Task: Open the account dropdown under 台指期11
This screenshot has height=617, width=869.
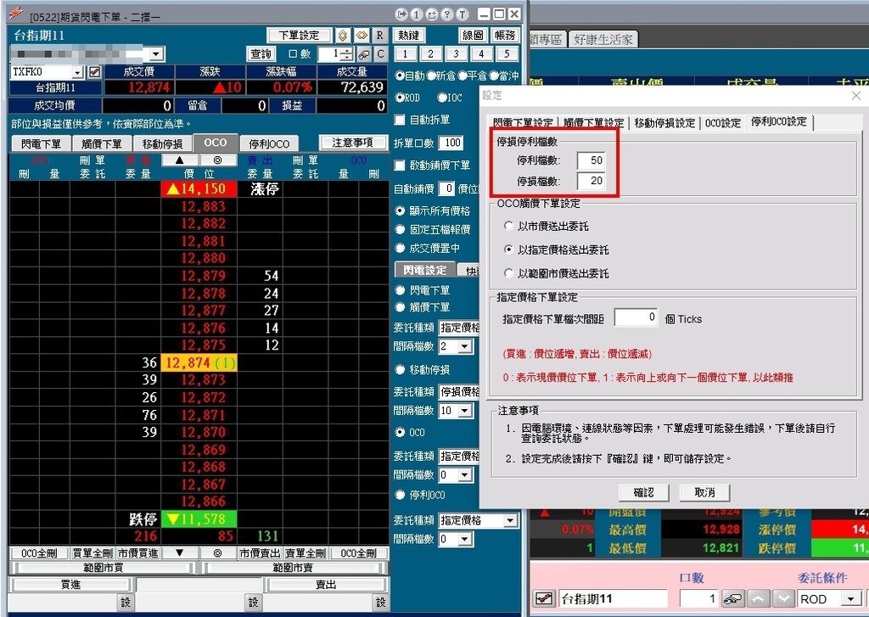Action: click(157, 53)
